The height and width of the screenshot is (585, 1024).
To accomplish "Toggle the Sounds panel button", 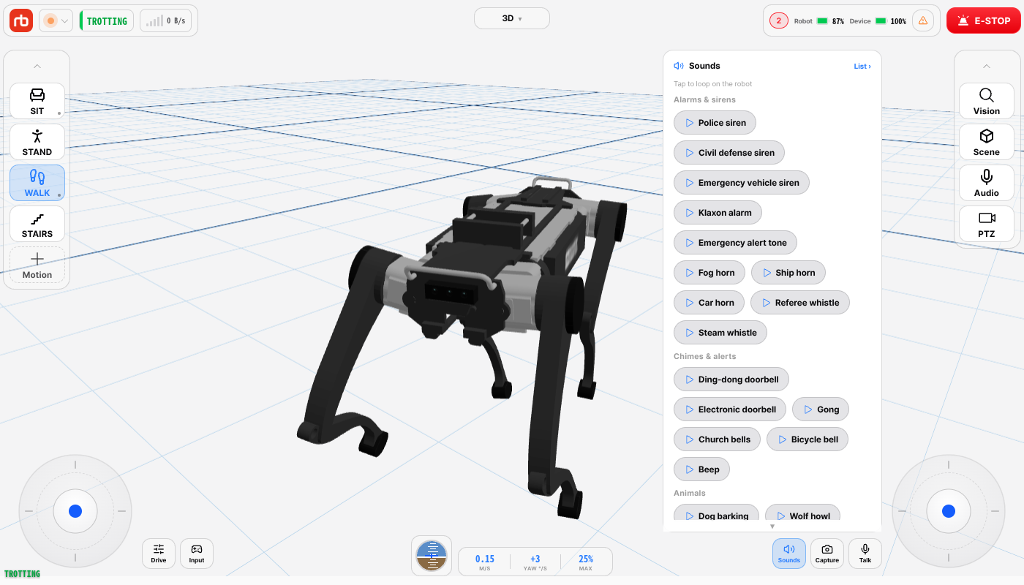I will pos(789,554).
